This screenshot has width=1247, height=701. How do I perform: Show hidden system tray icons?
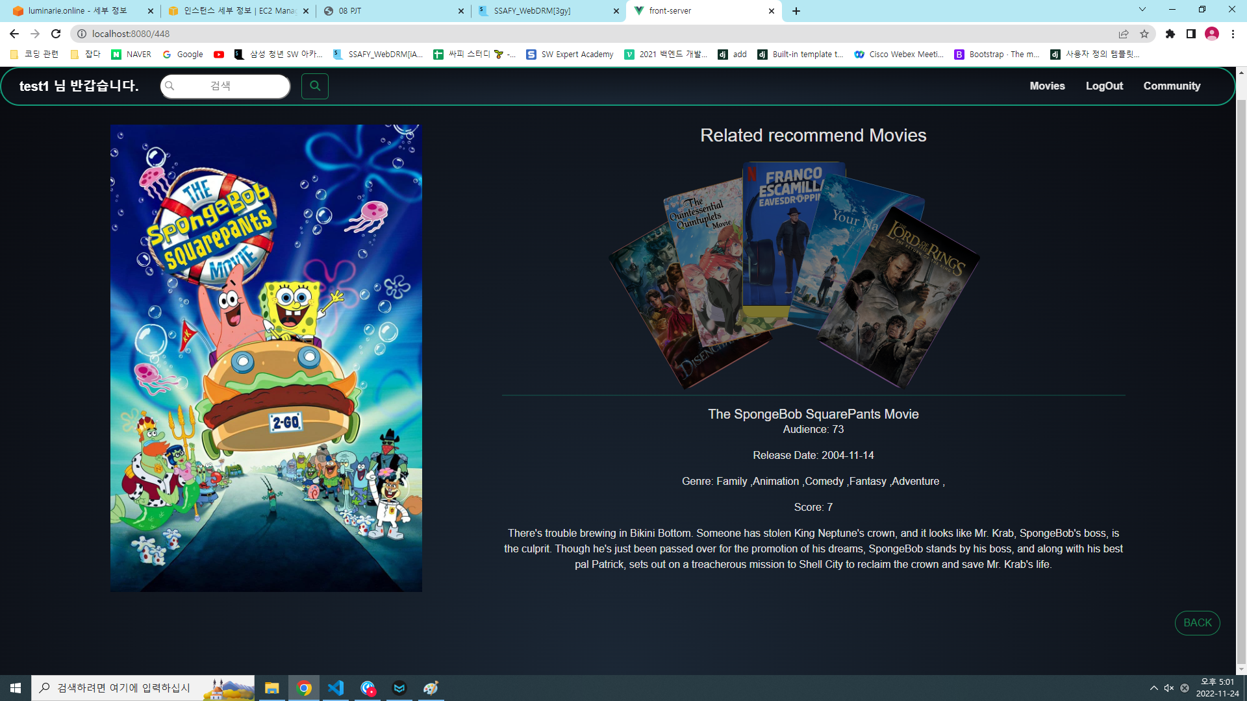click(x=1153, y=688)
